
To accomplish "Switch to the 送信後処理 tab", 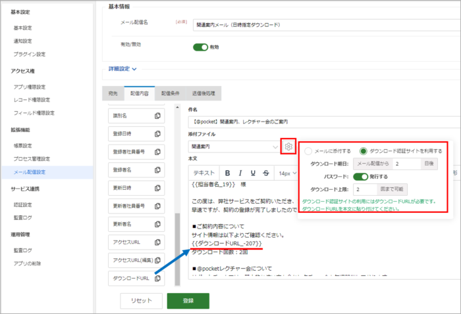I will click(x=203, y=93).
